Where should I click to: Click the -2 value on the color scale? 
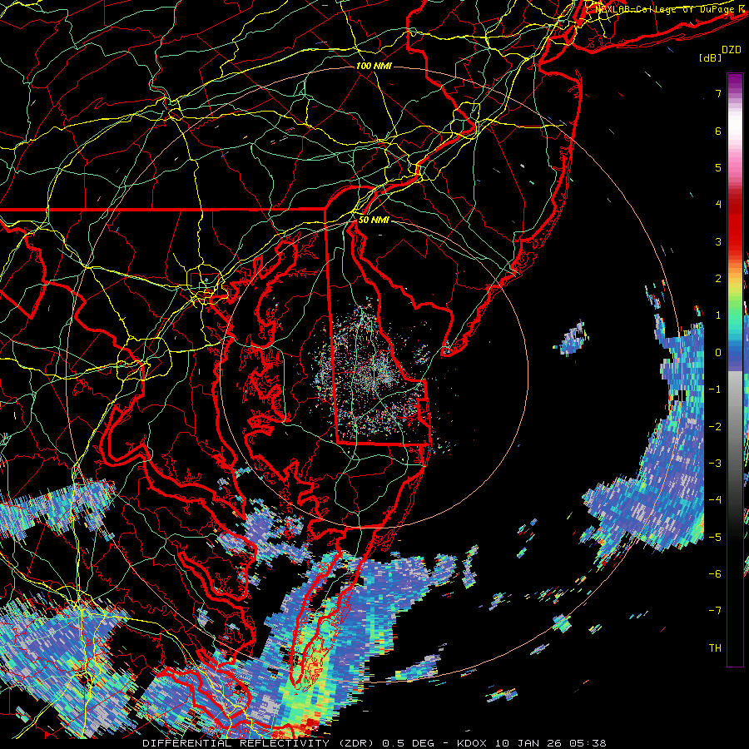point(715,426)
